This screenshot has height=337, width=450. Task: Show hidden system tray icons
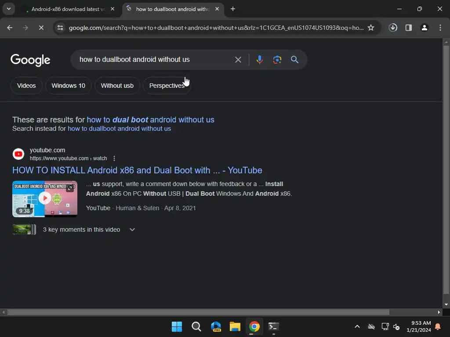[357, 326]
